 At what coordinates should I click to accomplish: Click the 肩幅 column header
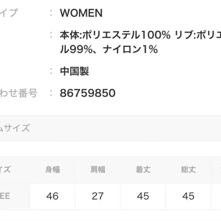(x=97, y=170)
